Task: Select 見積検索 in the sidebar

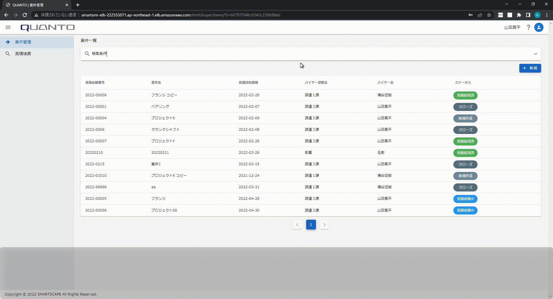Action: tap(37, 54)
